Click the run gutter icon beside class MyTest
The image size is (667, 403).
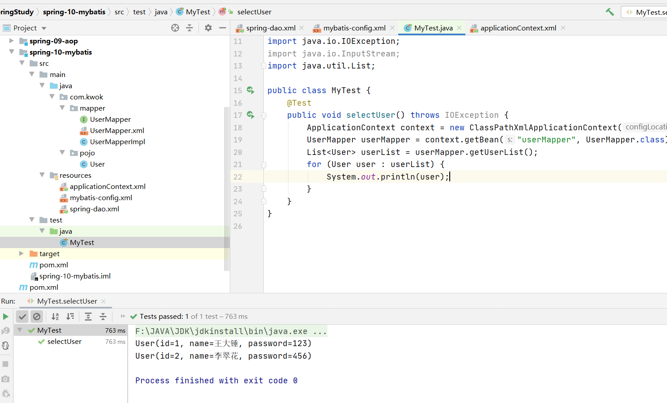[x=250, y=90]
